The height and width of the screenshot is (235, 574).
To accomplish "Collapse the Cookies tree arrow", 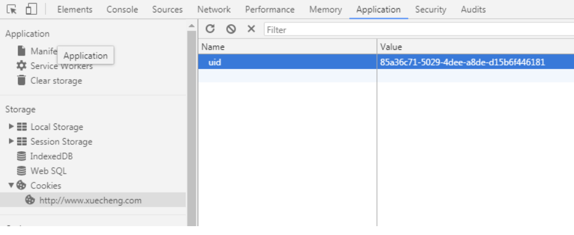I will point(11,185).
